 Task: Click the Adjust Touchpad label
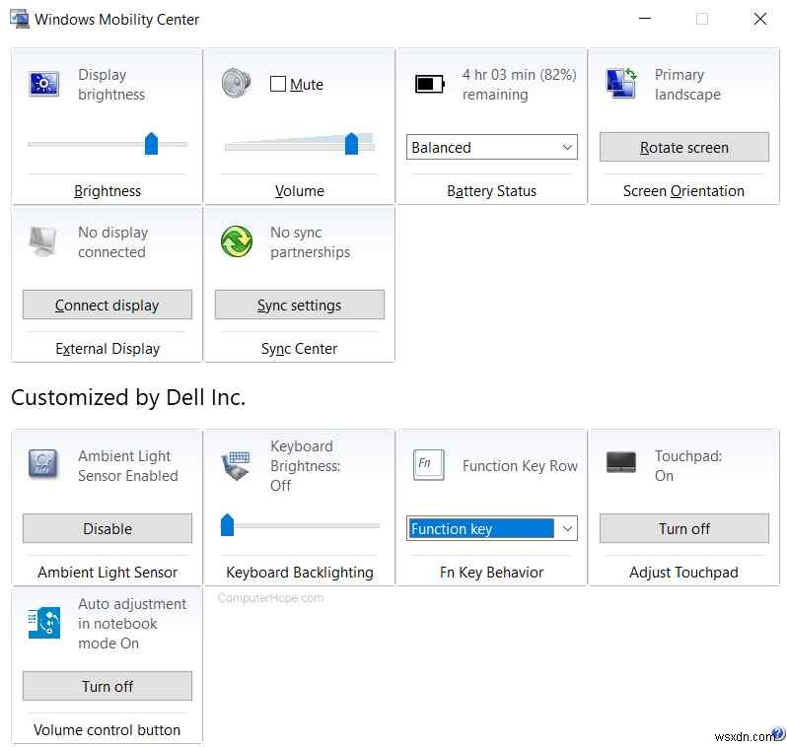tap(683, 572)
